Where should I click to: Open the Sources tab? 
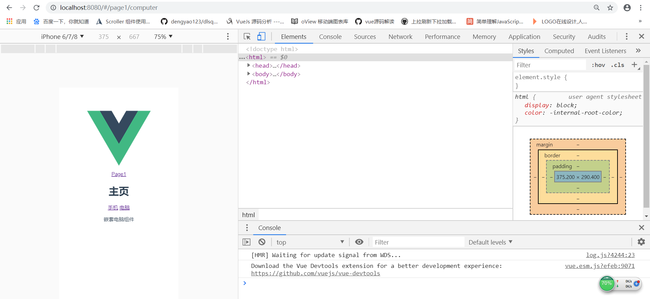pos(365,37)
